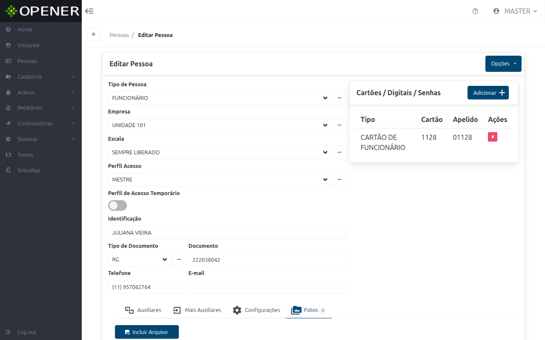The image size is (545, 340).
Task: Open Perfil Acesso more options (...)
Action: (339, 180)
